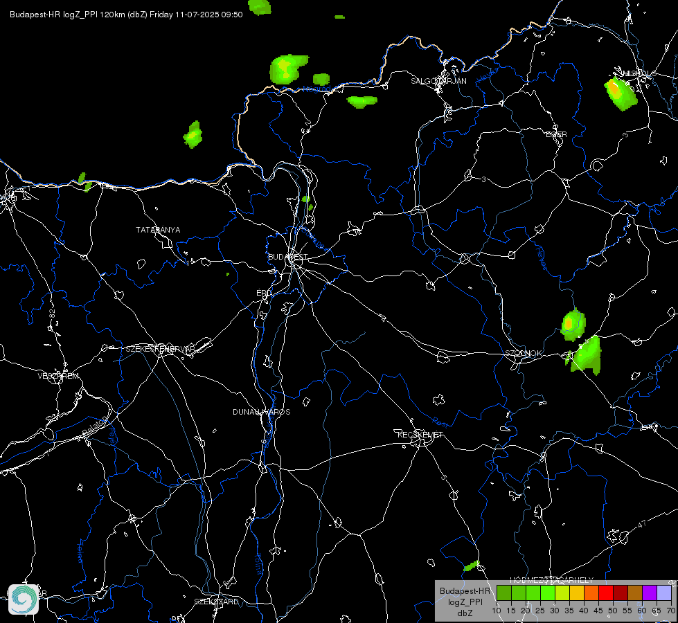The width and height of the screenshot is (678, 623).
Task: Click the blue Pest county label near Kecskemét
Action: [440, 421]
